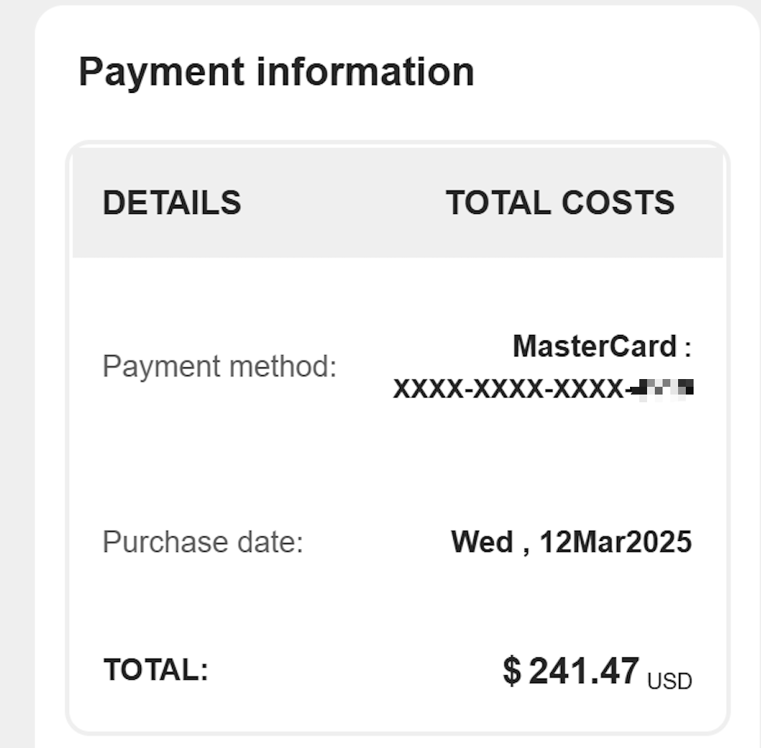Click the word 'date:' in Purchase date
This screenshot has width=761, height=748.
click(x=270, y=542)
